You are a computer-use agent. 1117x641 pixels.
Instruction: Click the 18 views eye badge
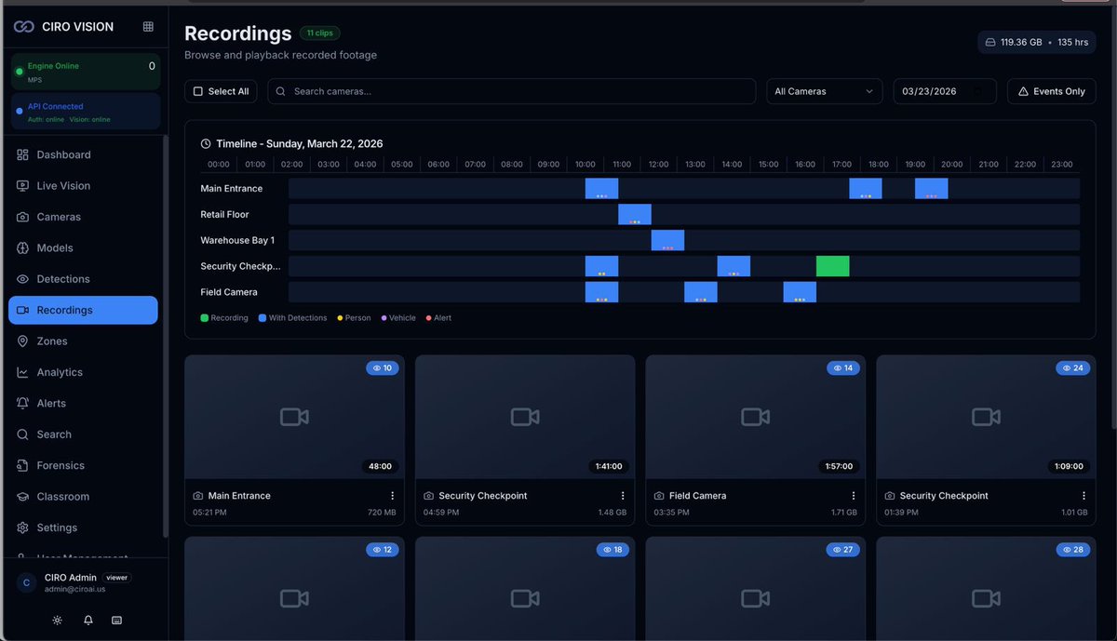[612, 550]
